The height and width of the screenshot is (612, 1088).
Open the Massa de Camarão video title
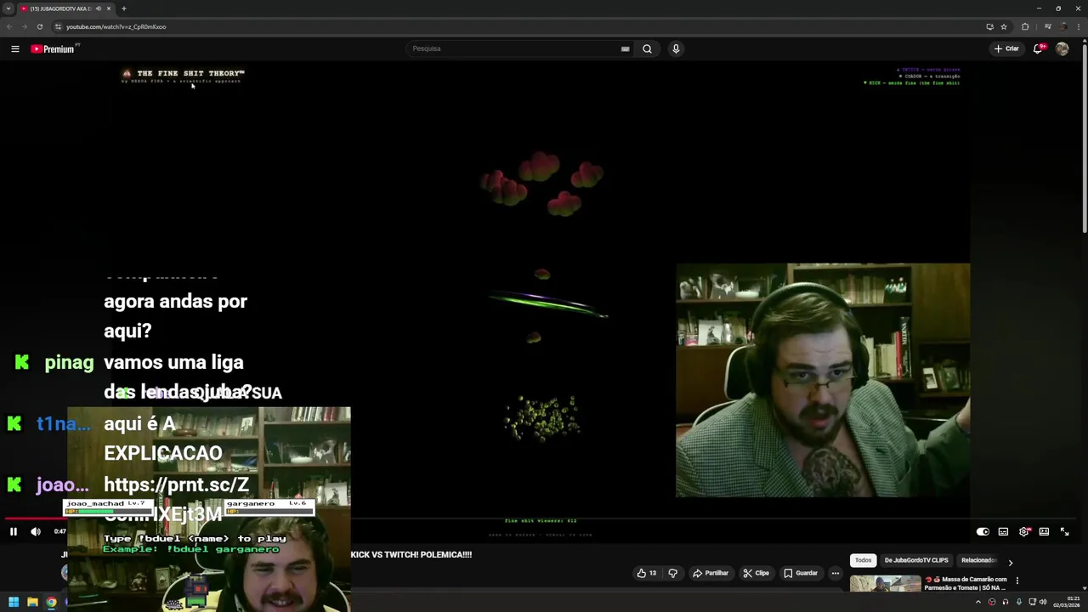coord(966,583)
